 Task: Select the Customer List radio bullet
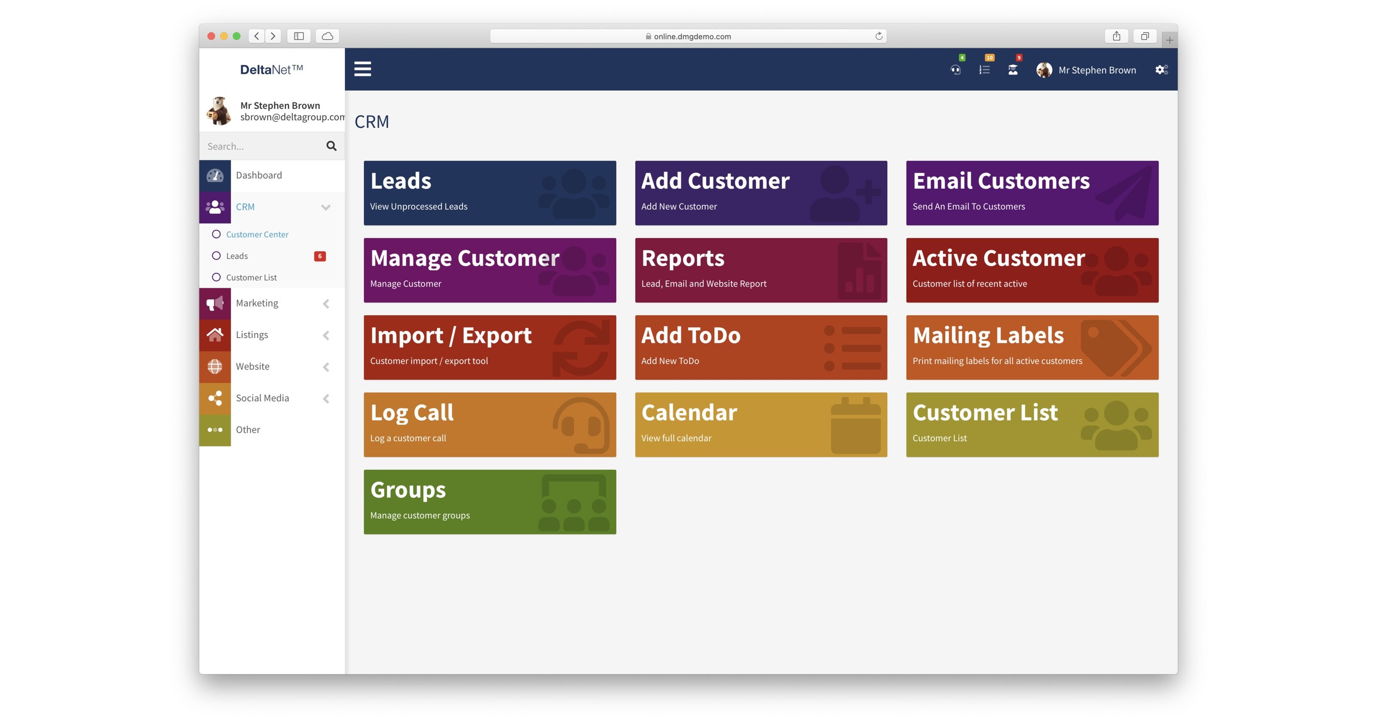[x=216, y=277]
